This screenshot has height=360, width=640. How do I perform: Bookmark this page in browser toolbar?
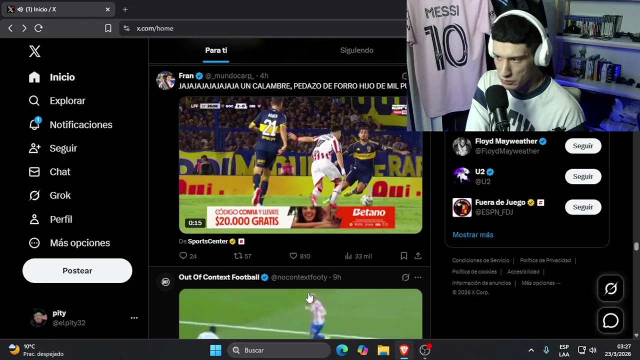pos(108,28)
